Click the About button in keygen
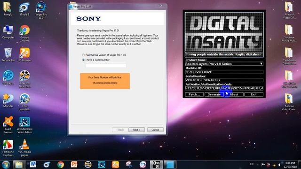The width and height of the screenshot is (301, 169). [234, 94]
